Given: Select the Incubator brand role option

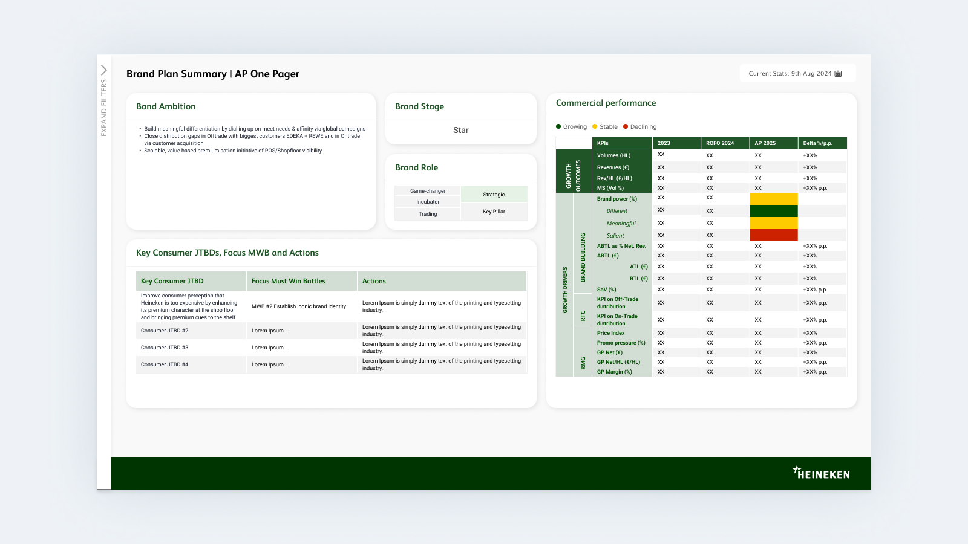Looking at the screenshot, I should (x=427, y=202).
